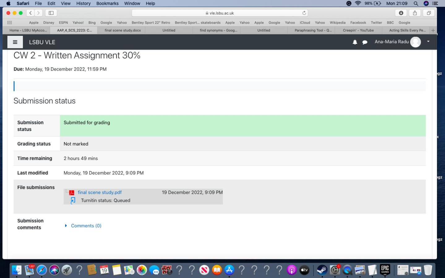
Task: Open the Apple menu
Action: tap(8, 3)
